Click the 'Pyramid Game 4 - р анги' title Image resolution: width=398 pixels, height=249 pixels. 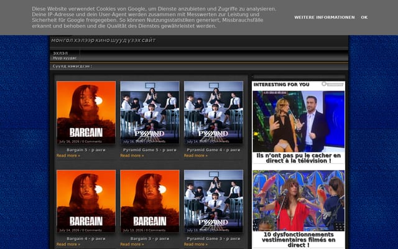(x=213, y=150)
